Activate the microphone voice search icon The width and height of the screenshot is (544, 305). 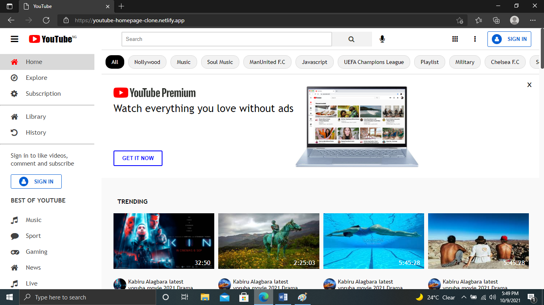382,39
